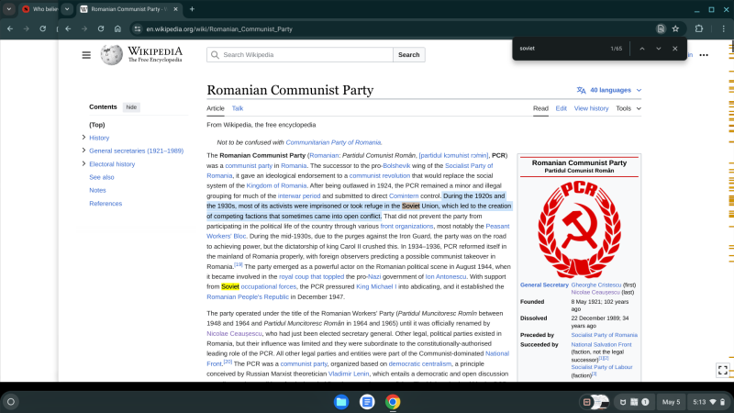
Task: Switch to the Talk tab
Action: [x=237, y=108]
